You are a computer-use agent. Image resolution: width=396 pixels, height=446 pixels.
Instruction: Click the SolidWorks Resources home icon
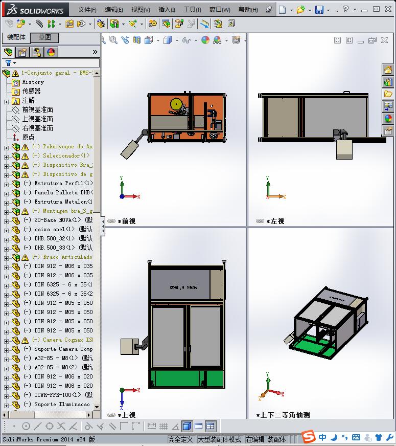[x=388, y=70]
